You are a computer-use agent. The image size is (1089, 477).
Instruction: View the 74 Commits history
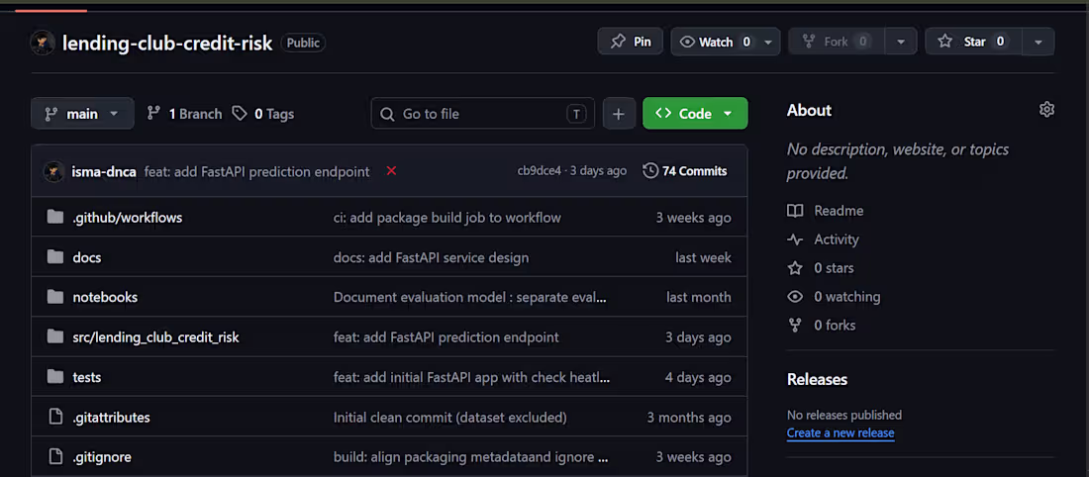tap(685, 171)
